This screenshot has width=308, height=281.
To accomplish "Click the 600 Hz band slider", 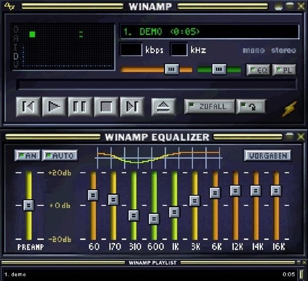I will point(154,219).
